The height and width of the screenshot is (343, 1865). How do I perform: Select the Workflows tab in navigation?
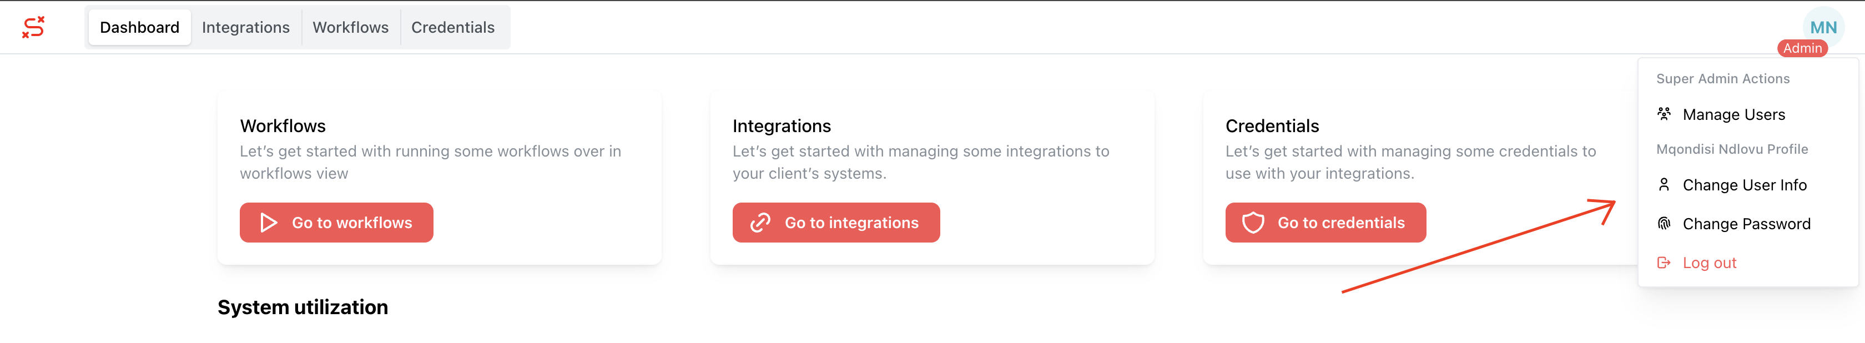coord(350,28)
